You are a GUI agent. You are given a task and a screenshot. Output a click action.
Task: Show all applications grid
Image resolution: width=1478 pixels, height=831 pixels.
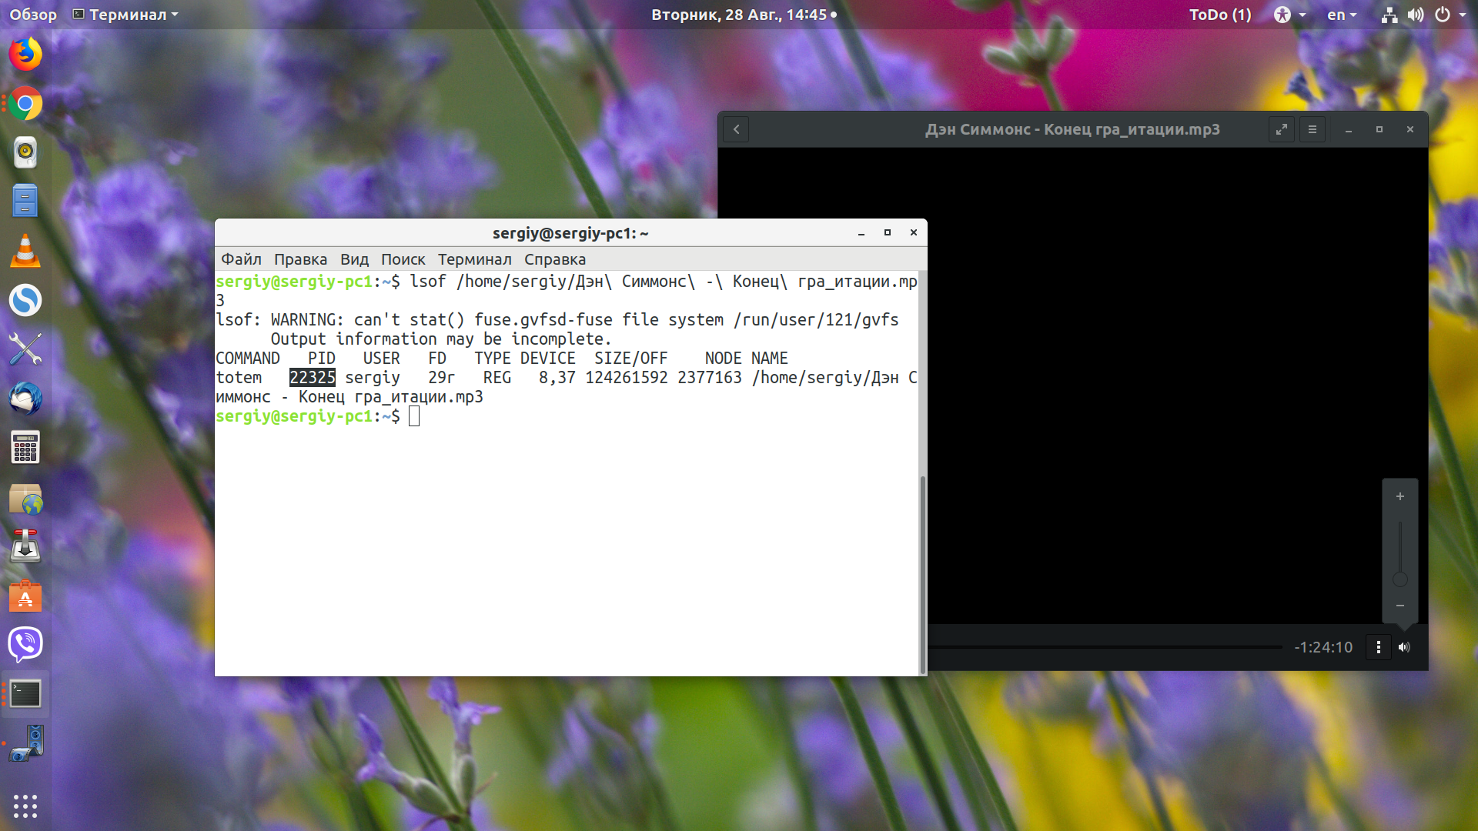click(25, 806)
